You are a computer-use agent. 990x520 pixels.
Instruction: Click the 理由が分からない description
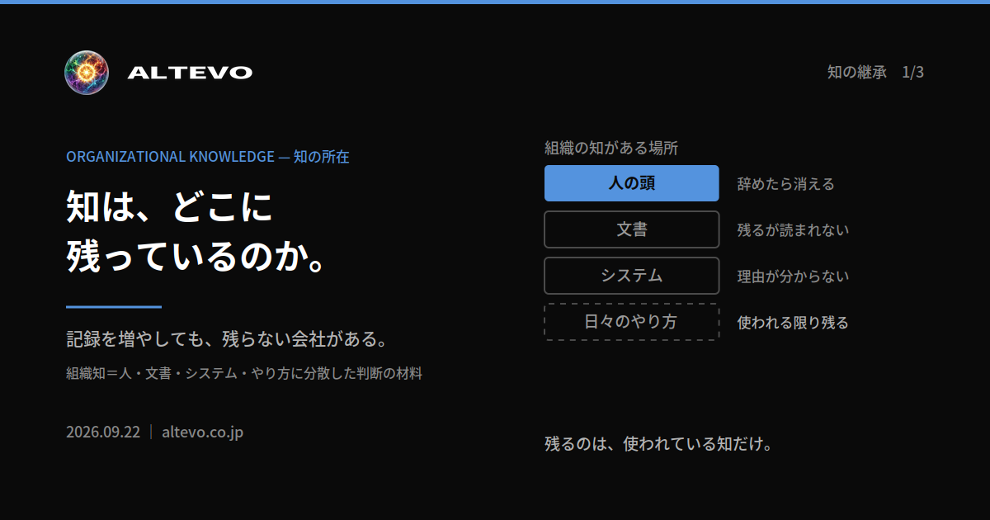[793, 277]
